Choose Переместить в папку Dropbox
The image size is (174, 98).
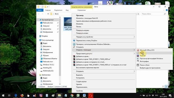(86, 41)
